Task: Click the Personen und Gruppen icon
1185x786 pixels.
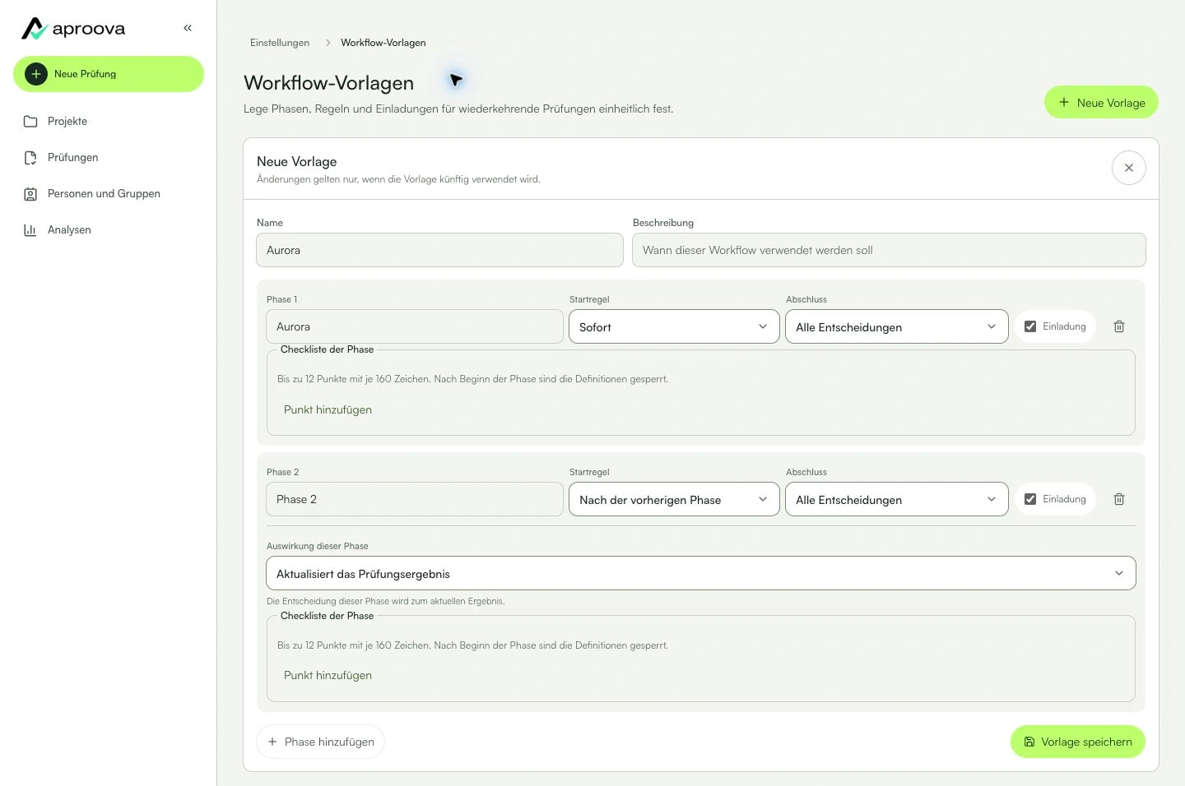Action: 30,194
